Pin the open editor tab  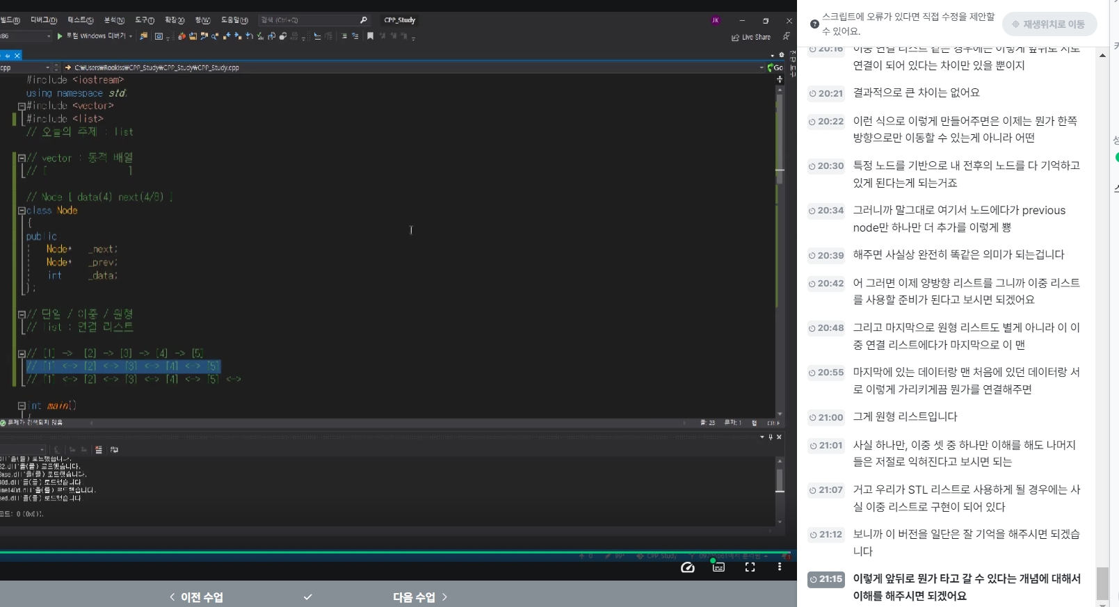[x=7, y=56]
